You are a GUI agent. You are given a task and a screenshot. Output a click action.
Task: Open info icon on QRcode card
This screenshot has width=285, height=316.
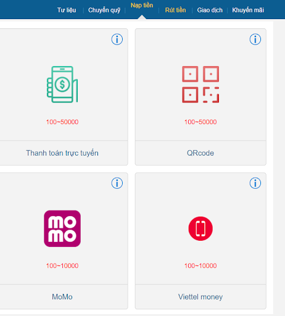click(x=255, y=39)
